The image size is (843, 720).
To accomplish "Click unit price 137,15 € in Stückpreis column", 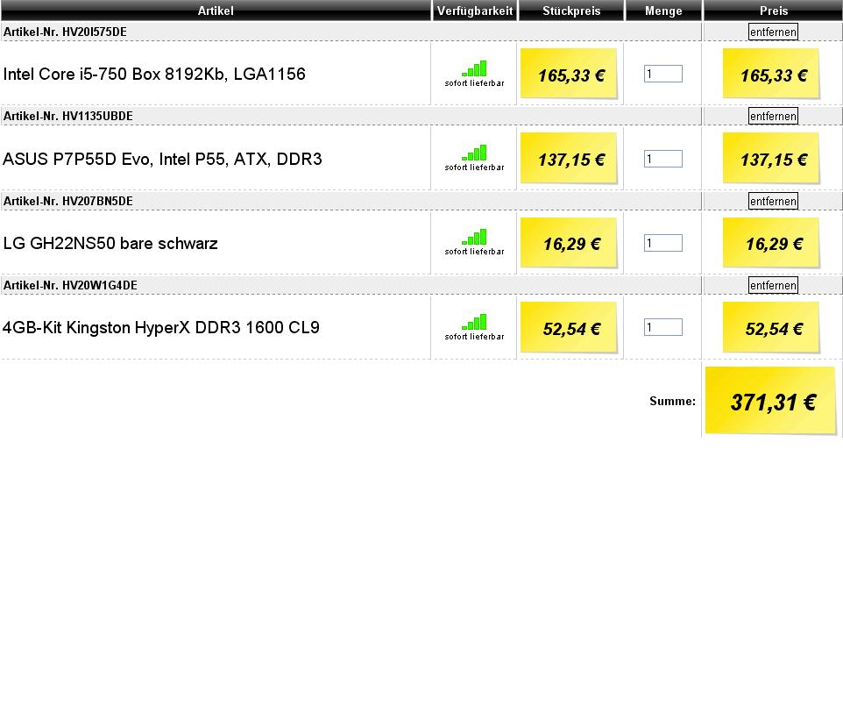I will (569, 158).
